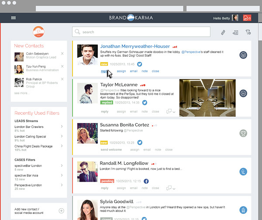The image size is (262, 220).
Task: Click reply on Jonathan's post
Action: point(104,71)
